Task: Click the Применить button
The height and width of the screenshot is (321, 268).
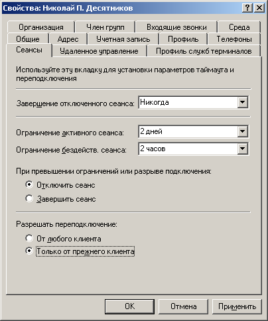Action: [237, 306]
